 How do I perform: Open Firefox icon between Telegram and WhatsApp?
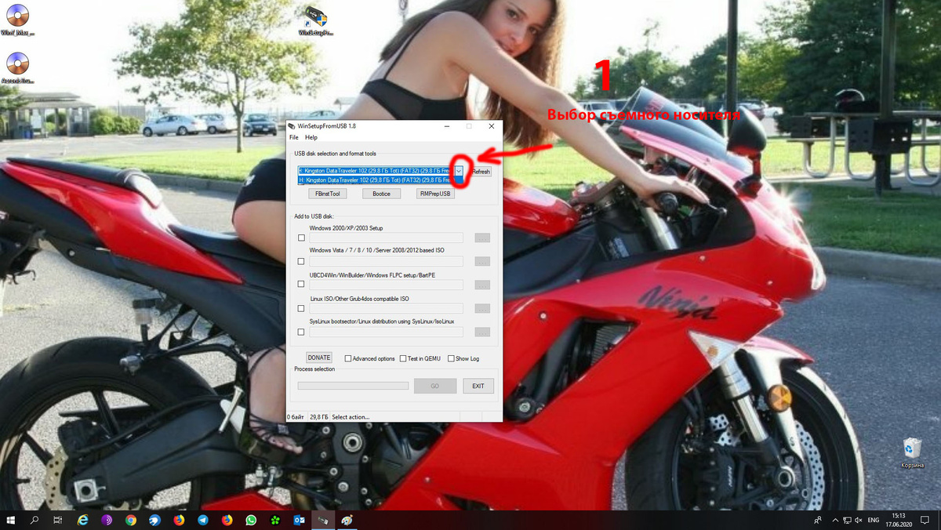[x=227, y=520]
